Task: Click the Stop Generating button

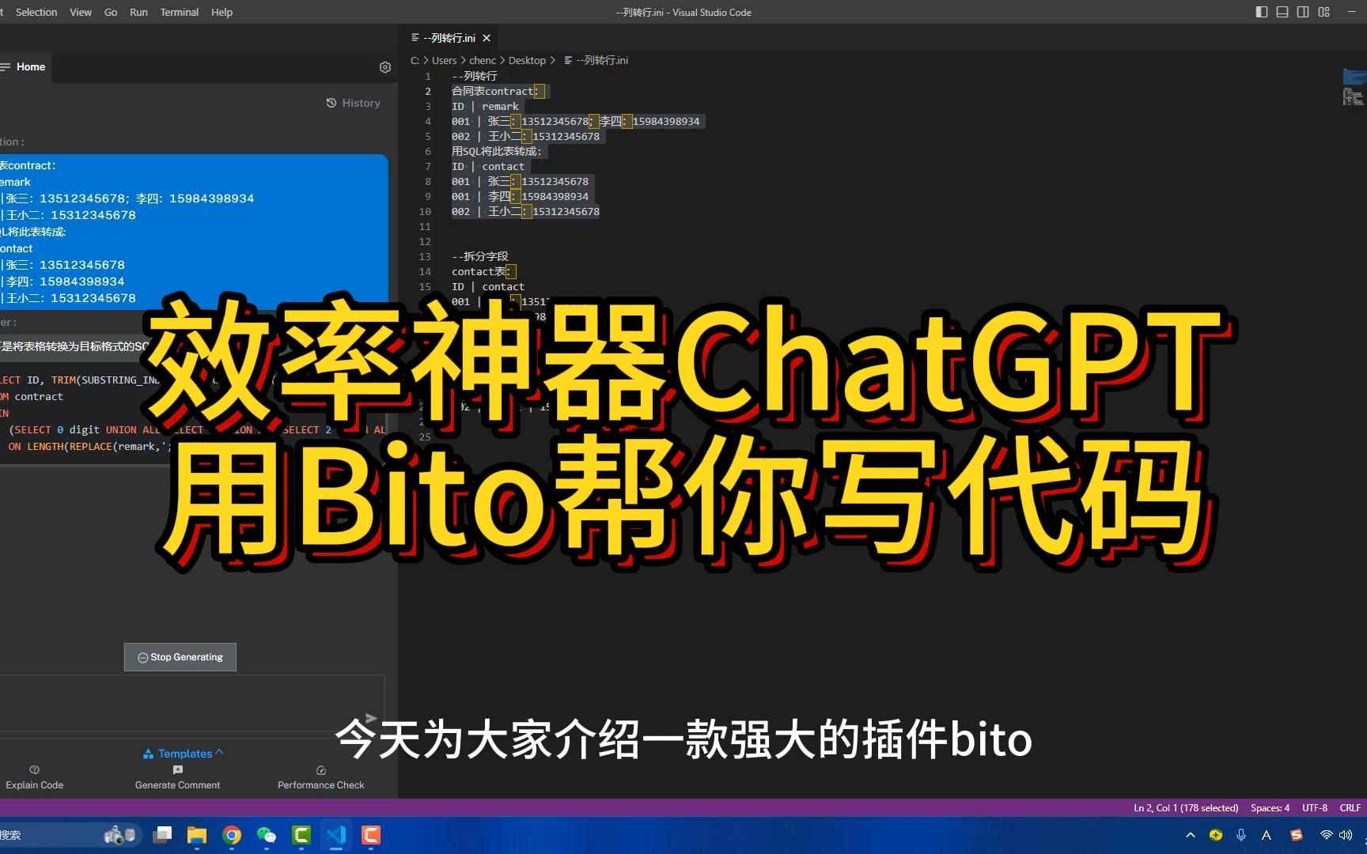Action: tap(180, 657)
